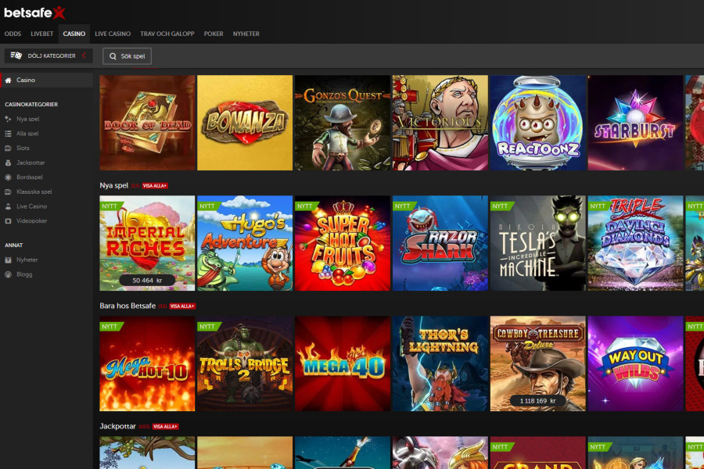The height and width of the screenshot is (469, 704).
Task: Click the globe icon beside Blogg
Action: [x=8, y=274]
